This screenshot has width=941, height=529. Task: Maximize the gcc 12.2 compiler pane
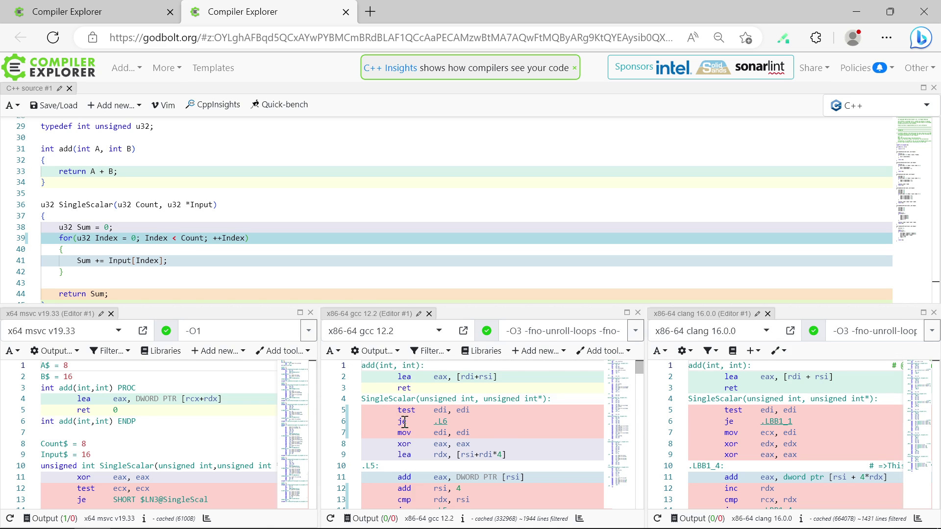coord(627,313)
